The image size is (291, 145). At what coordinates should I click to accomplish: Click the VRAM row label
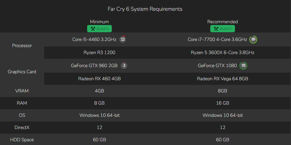point(22,91)
